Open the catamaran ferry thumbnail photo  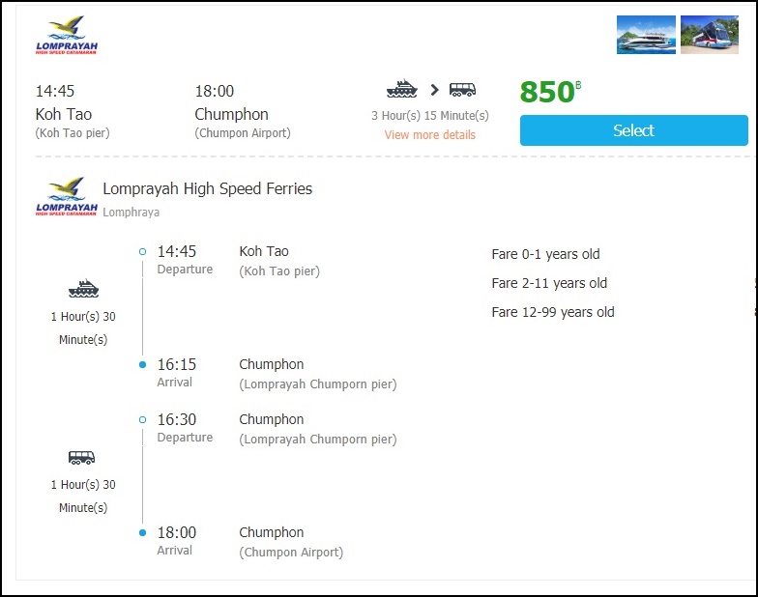click(x=646, y=35)
